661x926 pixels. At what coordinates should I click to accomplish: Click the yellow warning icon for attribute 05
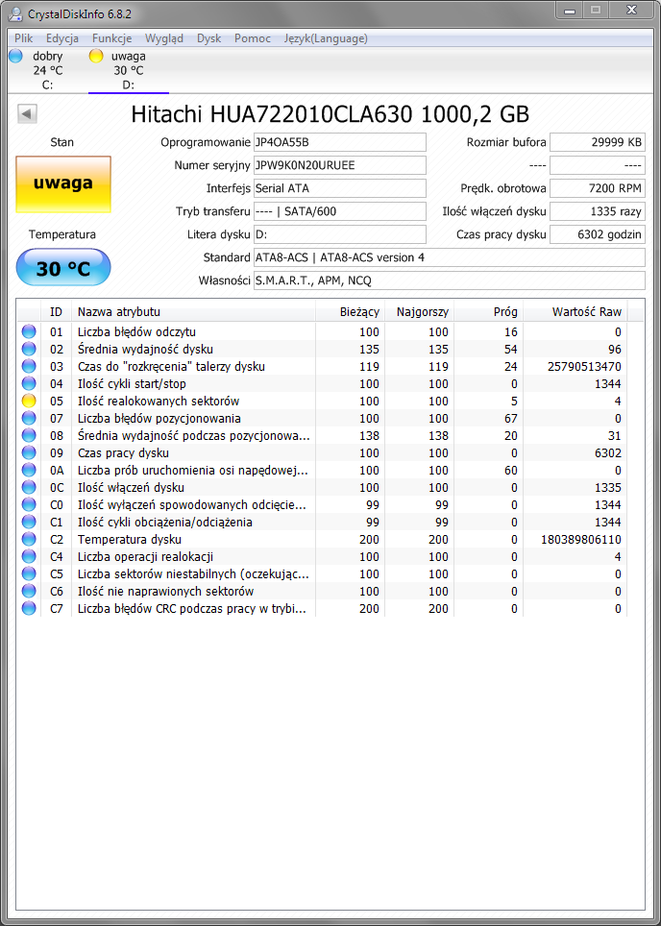[29, 401]
